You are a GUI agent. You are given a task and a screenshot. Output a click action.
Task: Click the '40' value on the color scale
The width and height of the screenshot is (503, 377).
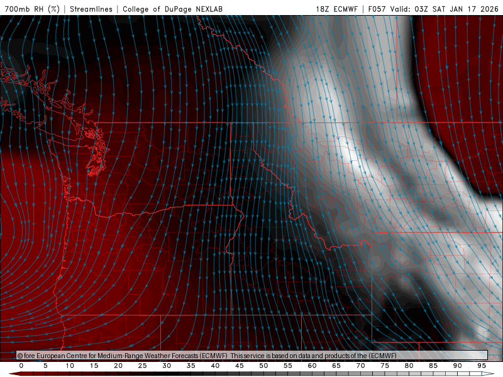[x=215, y=366]
